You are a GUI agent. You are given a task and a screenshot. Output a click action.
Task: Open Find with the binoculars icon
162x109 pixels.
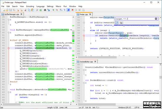(45, 10)
